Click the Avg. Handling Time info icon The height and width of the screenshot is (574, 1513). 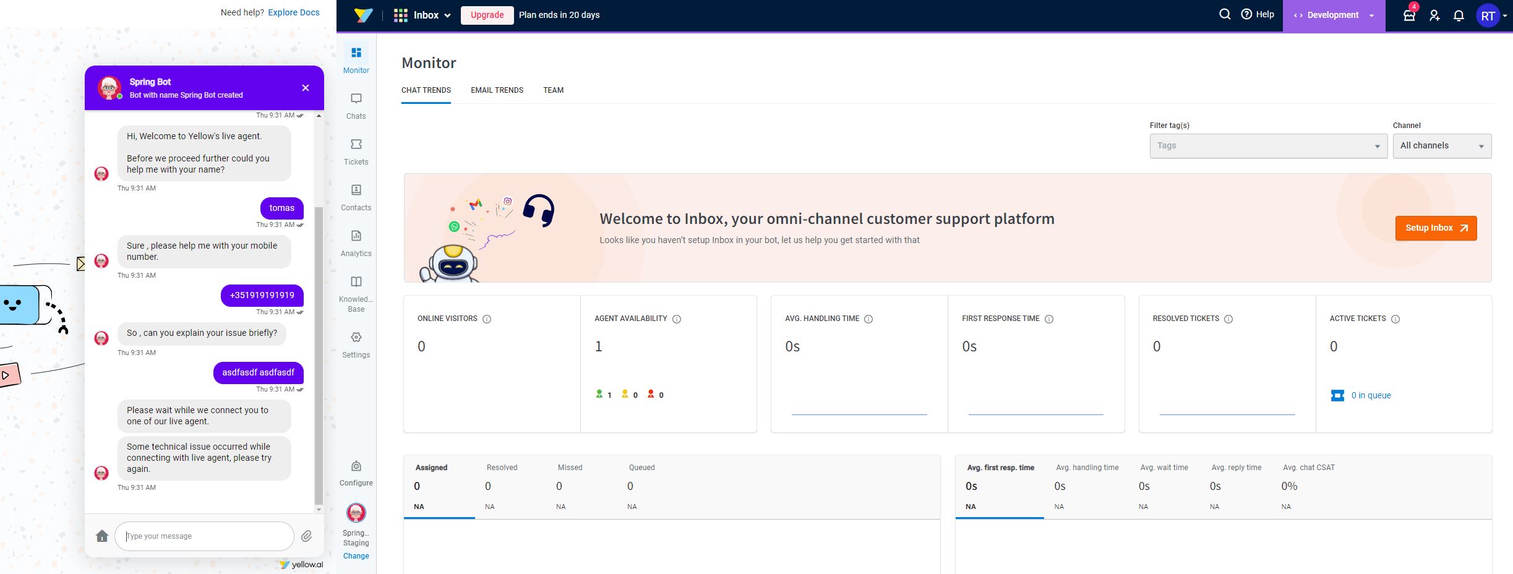[868, 319]
